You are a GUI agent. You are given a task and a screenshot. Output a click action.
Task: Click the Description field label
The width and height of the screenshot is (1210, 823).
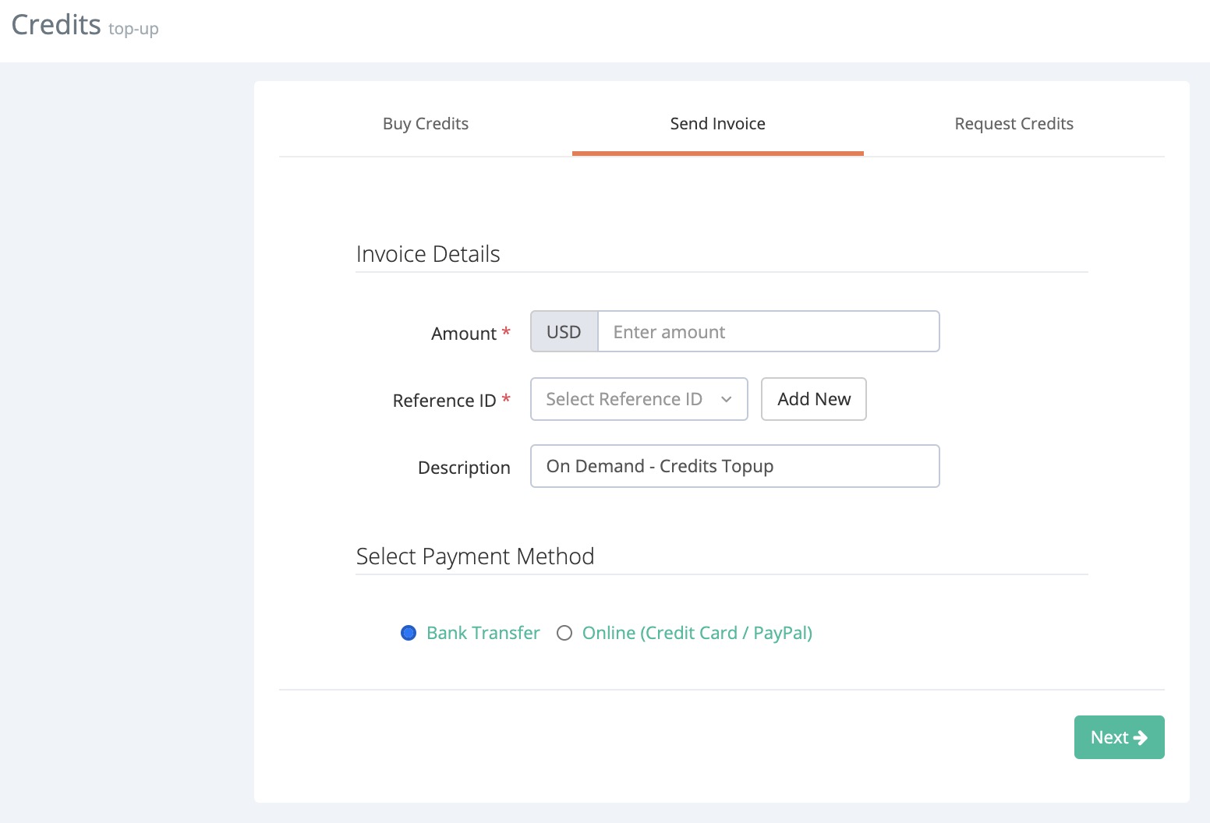(x=464, y=468)
